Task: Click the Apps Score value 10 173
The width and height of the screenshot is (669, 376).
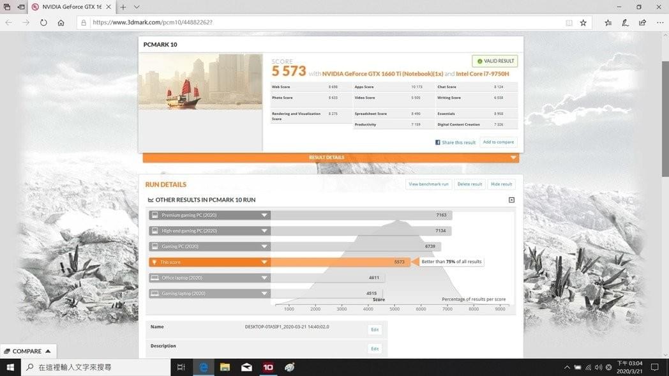Action: [417, 87]
